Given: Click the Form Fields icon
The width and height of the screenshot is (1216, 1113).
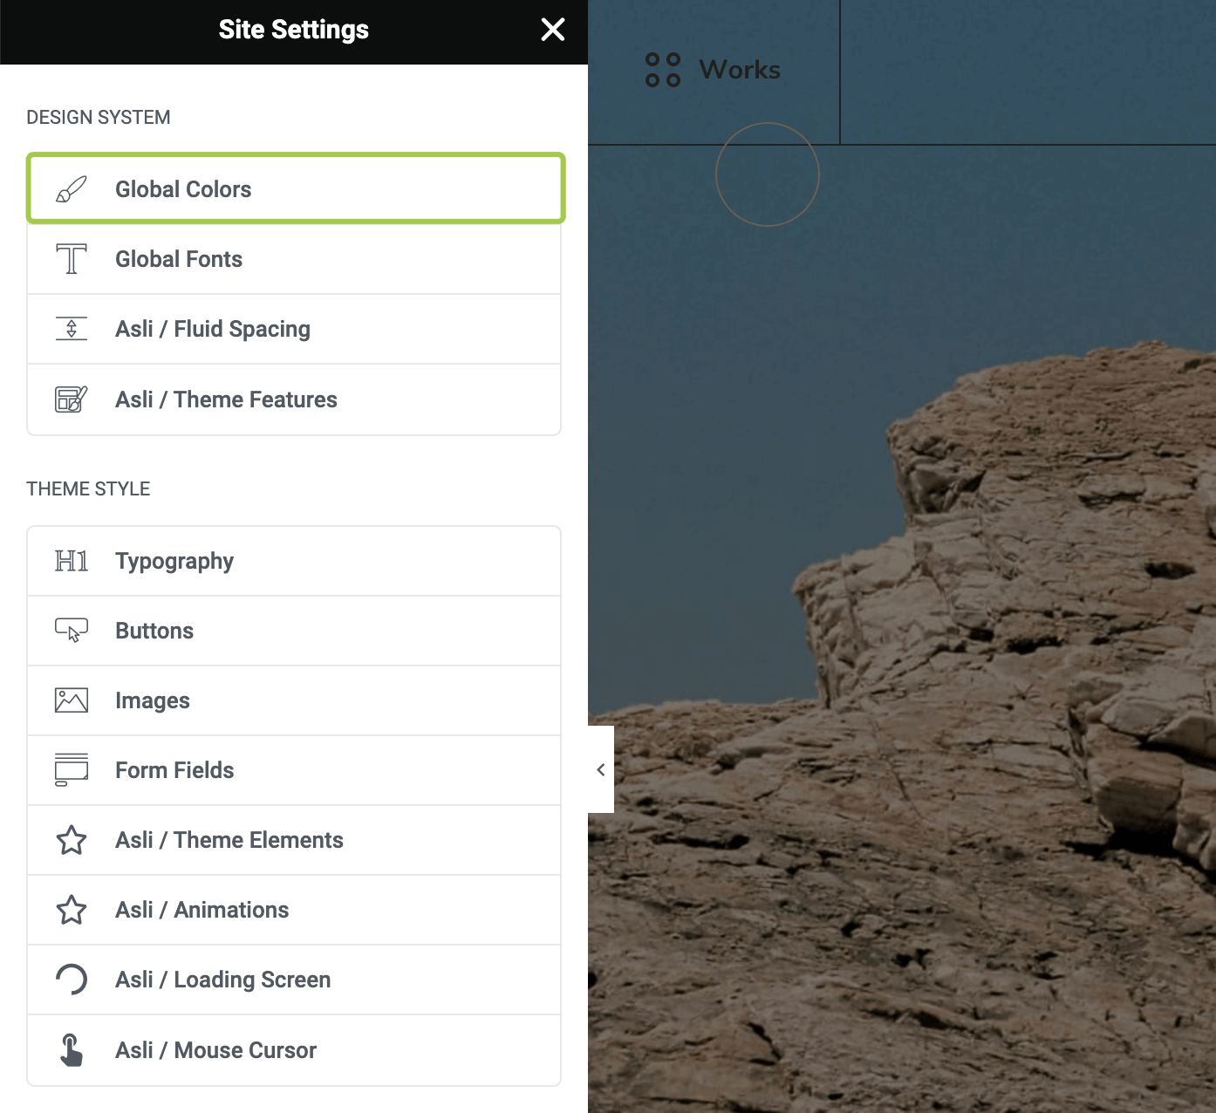Looking at the screenshot, I should pos(72,770).
